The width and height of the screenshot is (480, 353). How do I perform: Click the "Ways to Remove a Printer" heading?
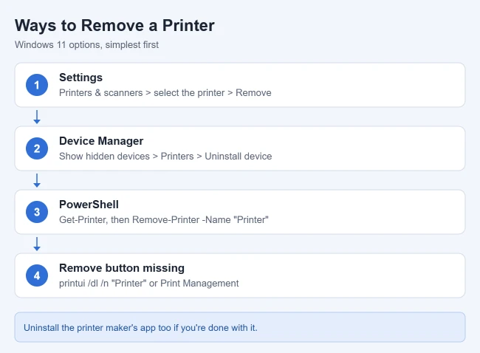pyautogui.click(x=114, y=25)
